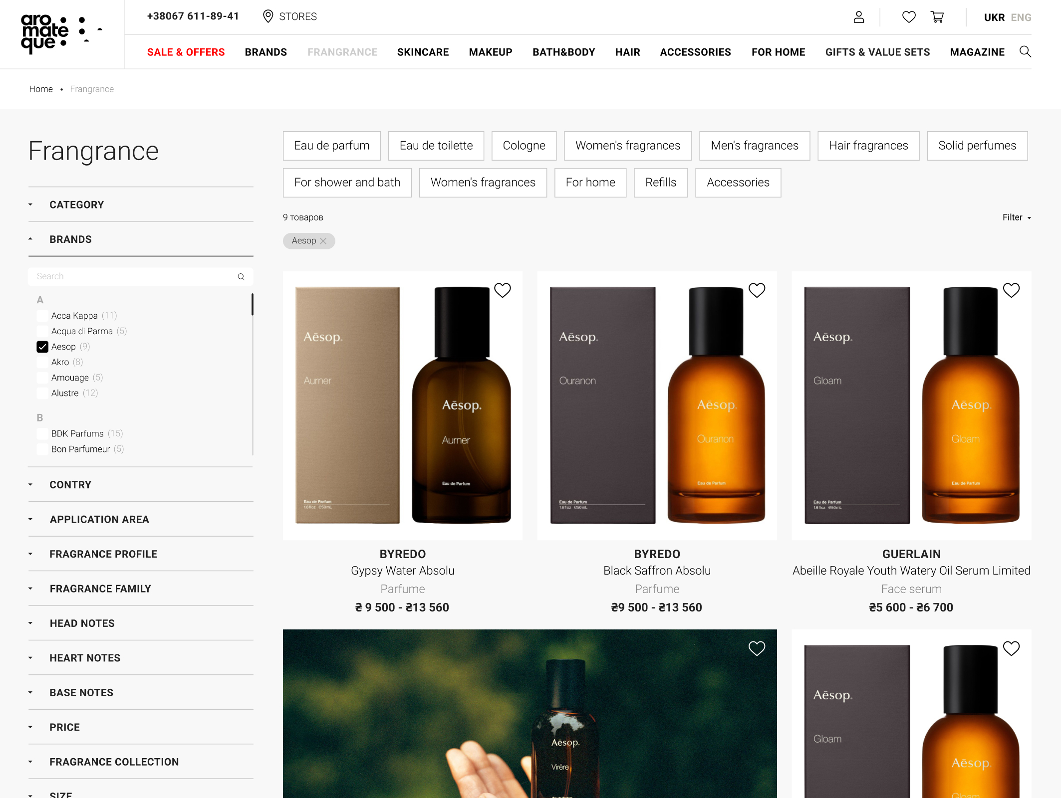The width and height of the screenshot is (1061, 798).
Task: Open the Frangrance navigation menu item
Action: point(342,52)
